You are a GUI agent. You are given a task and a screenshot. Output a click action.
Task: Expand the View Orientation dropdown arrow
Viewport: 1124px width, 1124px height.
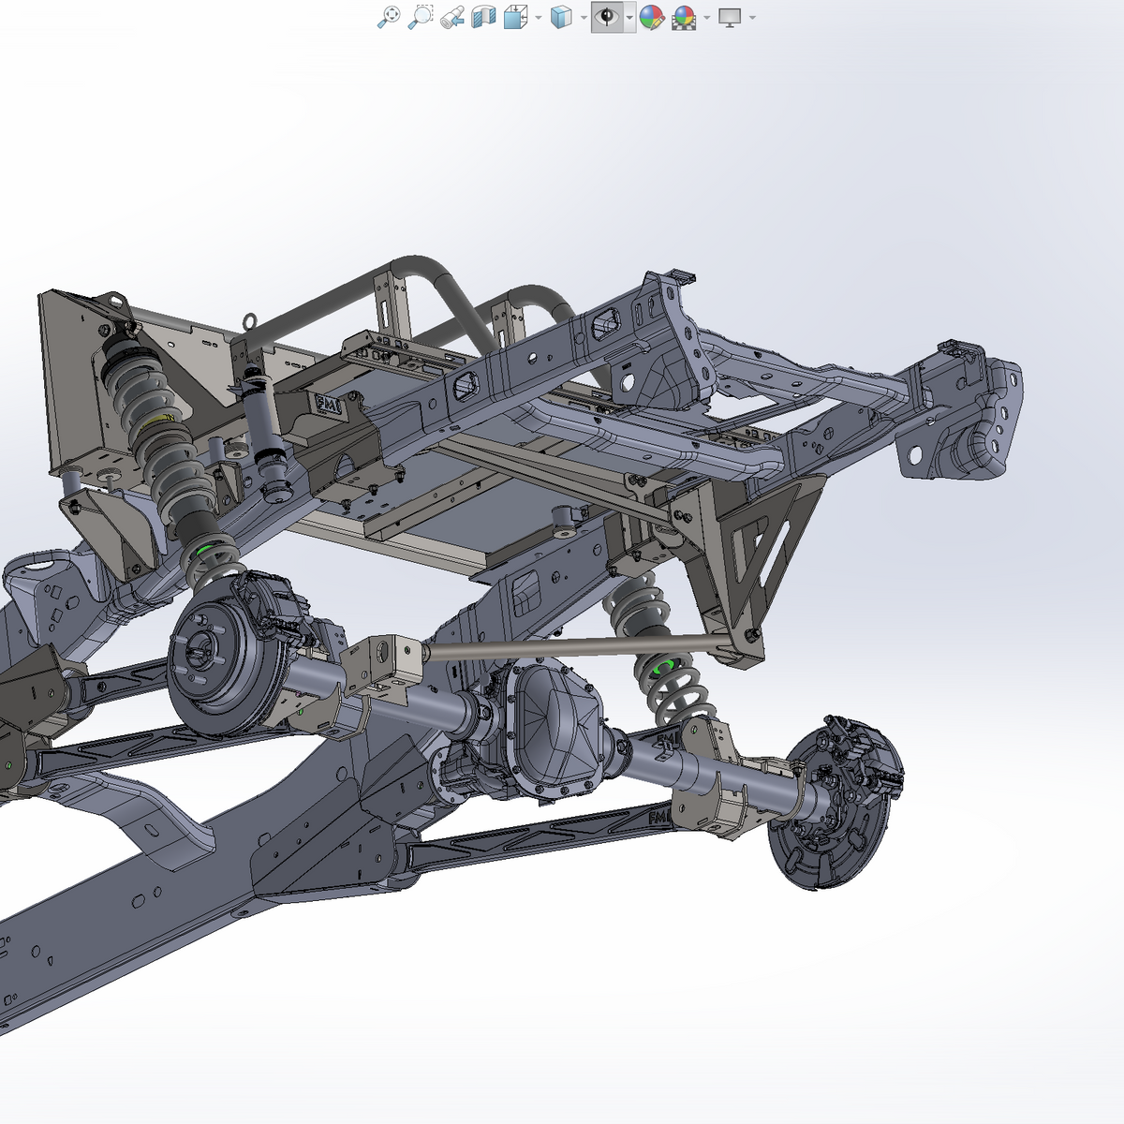pos(538,18)
